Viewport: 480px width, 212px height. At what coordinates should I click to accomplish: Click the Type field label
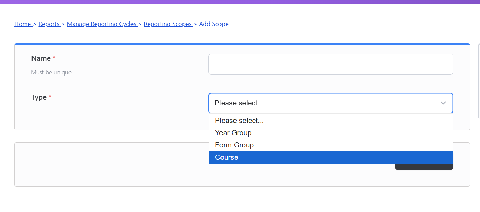(x=39, y=97)
